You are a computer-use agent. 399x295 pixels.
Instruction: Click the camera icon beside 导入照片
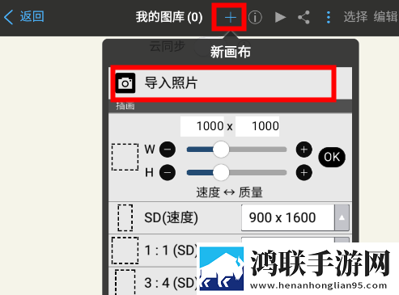pyautogui.click(x=125, y=83)
